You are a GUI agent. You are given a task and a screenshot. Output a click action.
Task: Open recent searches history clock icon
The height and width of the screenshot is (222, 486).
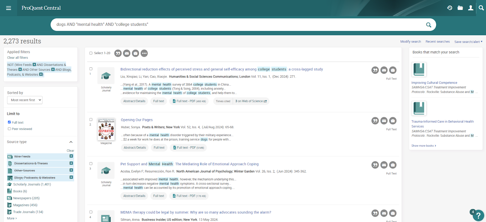point(450,8)
